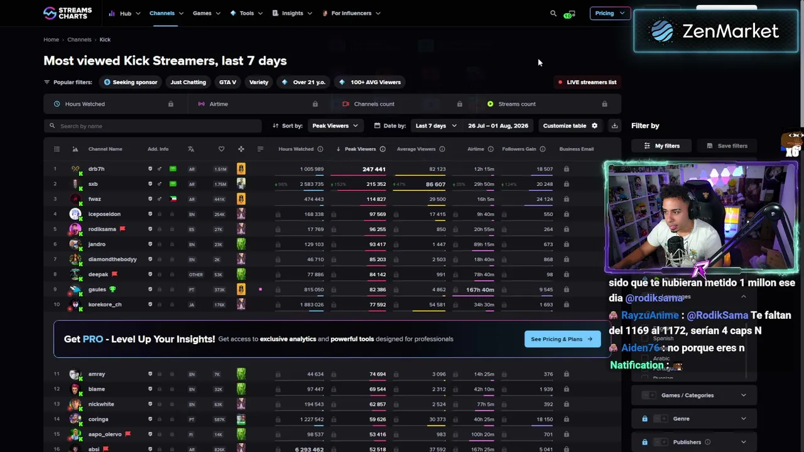Click the business email lock in sxb's row
Image resolution: width=804 pixels, height=452 pixels.
coord(566,184)
